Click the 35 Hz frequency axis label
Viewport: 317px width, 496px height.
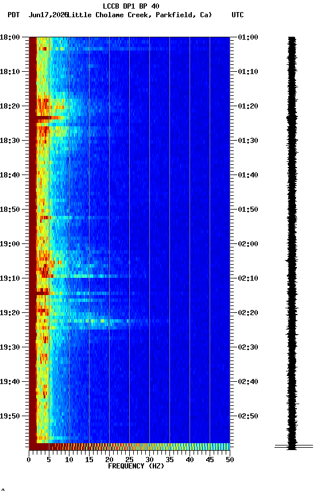[x=169, y=460]
